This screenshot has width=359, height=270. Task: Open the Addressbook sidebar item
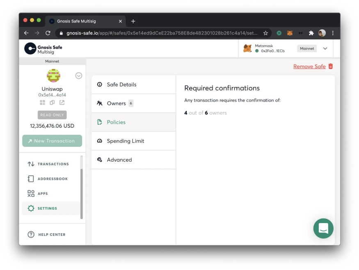pos(50,178)
